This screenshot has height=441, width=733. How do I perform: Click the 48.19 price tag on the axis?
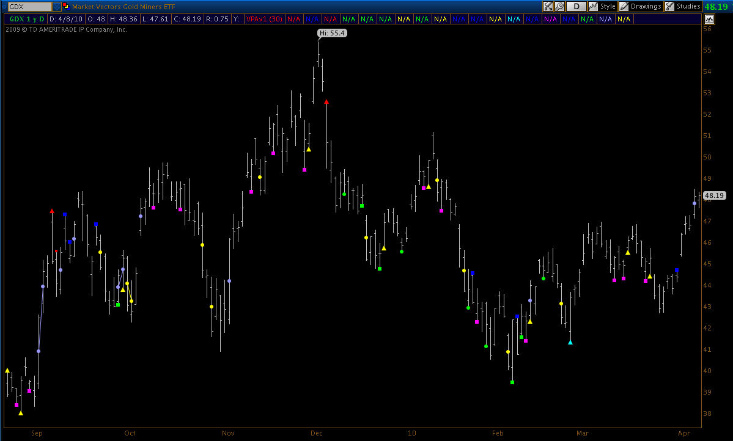(714, 195)
